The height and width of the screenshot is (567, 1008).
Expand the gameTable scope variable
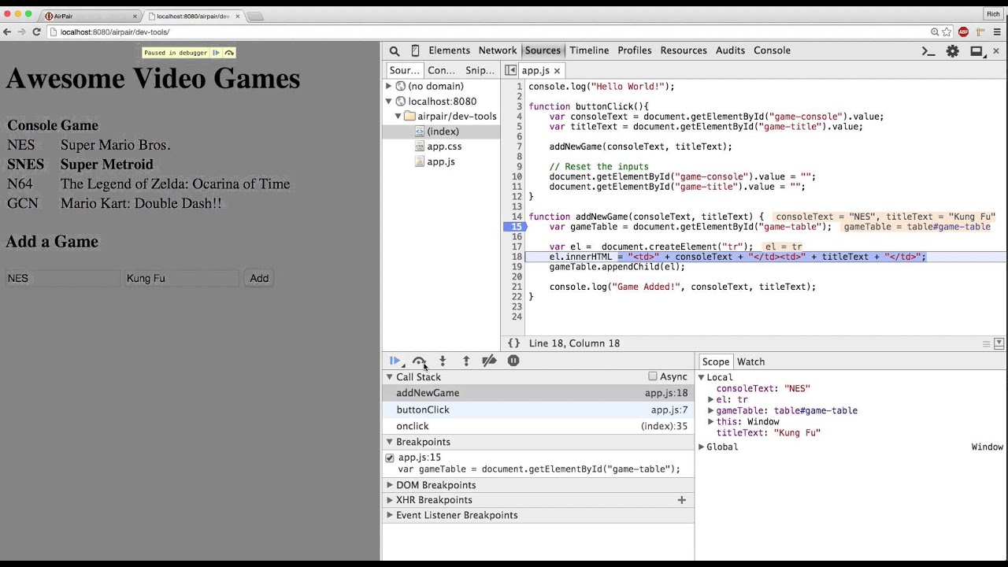[710, 410]
